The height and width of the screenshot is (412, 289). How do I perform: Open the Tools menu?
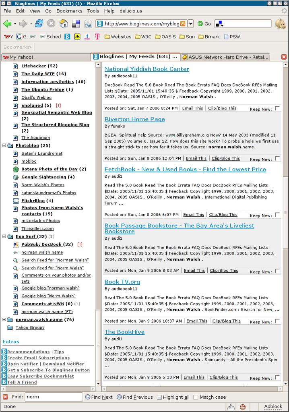click(93, 11)
